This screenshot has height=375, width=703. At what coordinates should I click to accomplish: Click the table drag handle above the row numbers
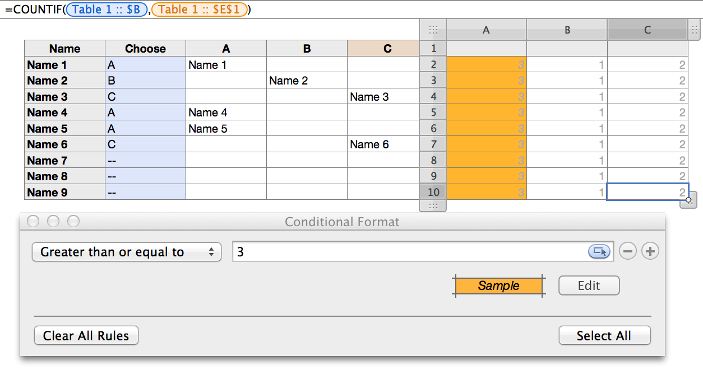[432, 29]
